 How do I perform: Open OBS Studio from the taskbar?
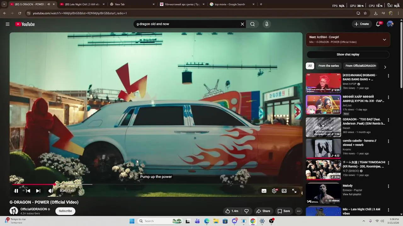[x=271, y=221]
